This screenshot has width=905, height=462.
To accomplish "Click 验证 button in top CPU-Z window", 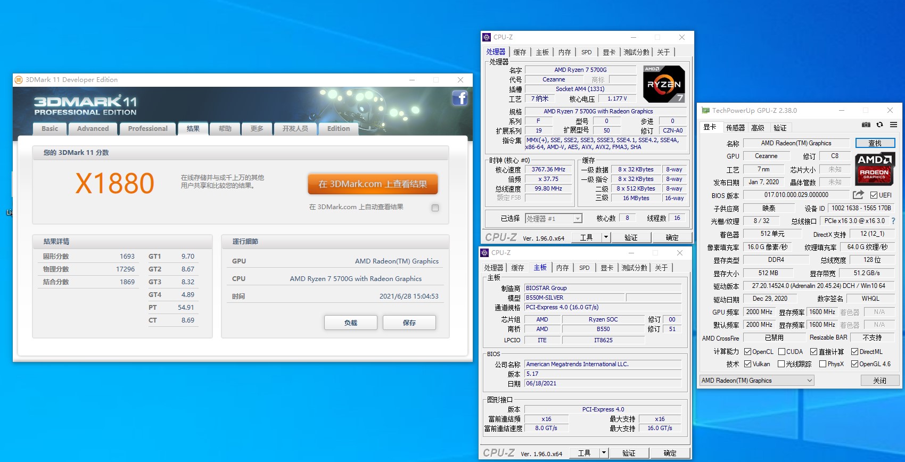I will [x=631, y=237].
